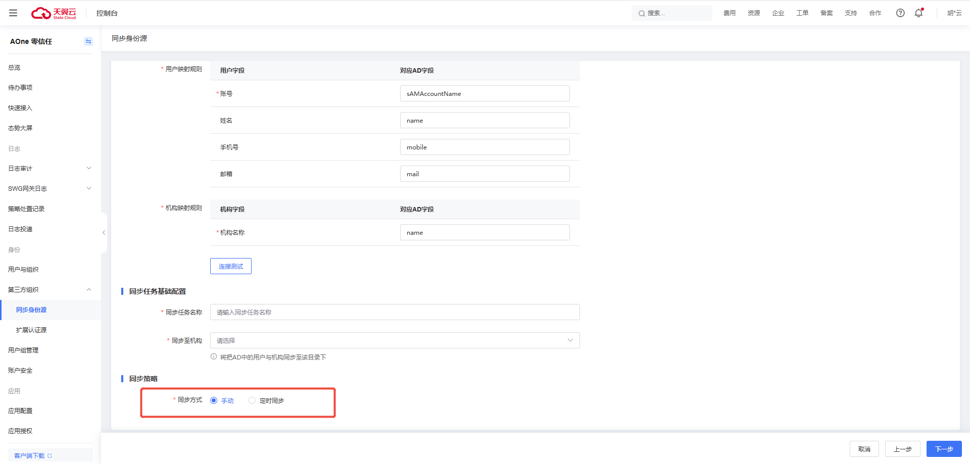This screenshot has height=464, width=970.
Task: Open the hamburger navigation menu
Action: coord(13,13)
